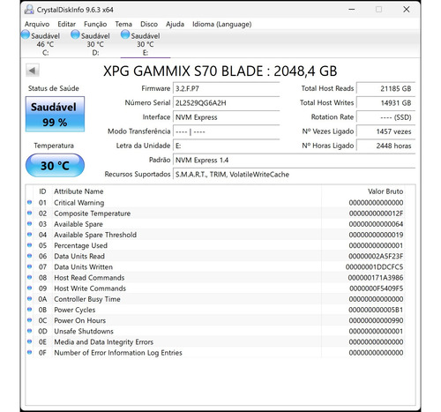Click the blue health orb for drive E:
441x412 pixels.
click(125, 34)
